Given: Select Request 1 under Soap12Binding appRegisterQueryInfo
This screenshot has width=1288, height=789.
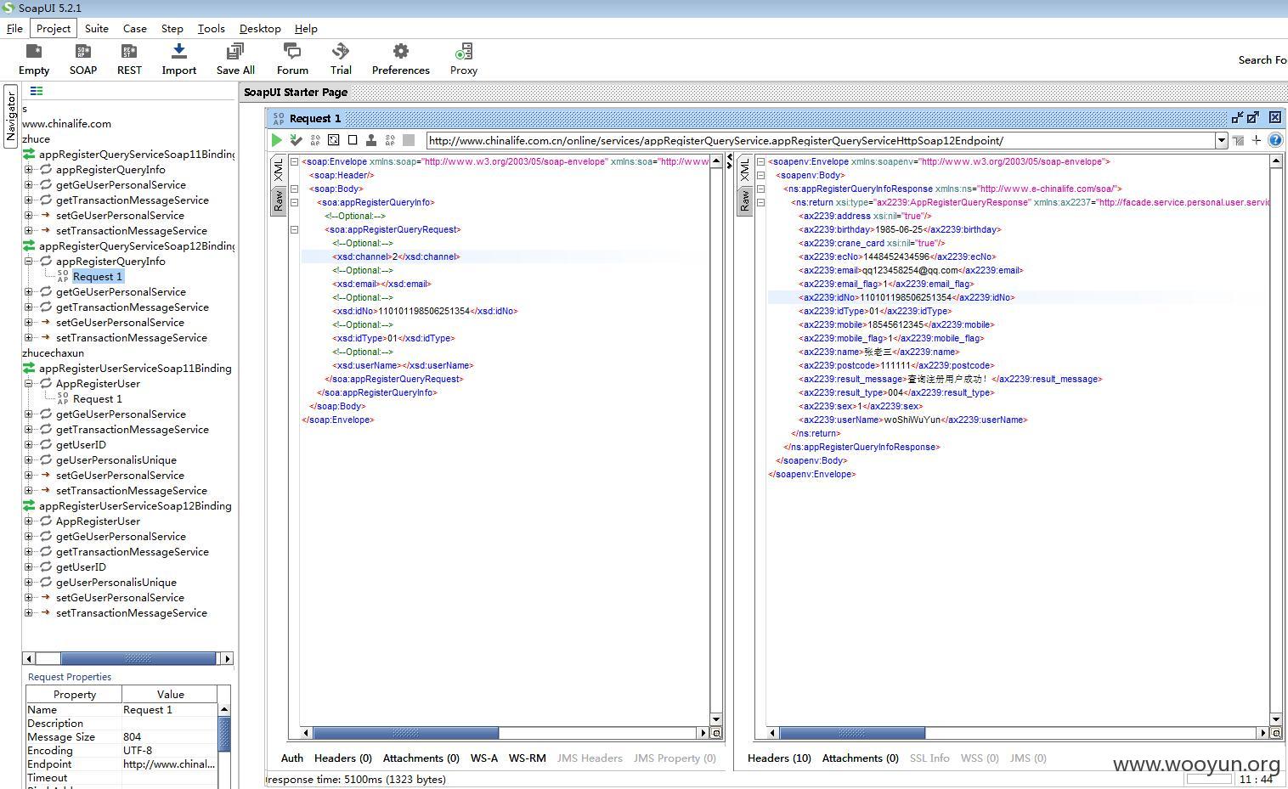Looking at the screenshot, I should 98,277.
